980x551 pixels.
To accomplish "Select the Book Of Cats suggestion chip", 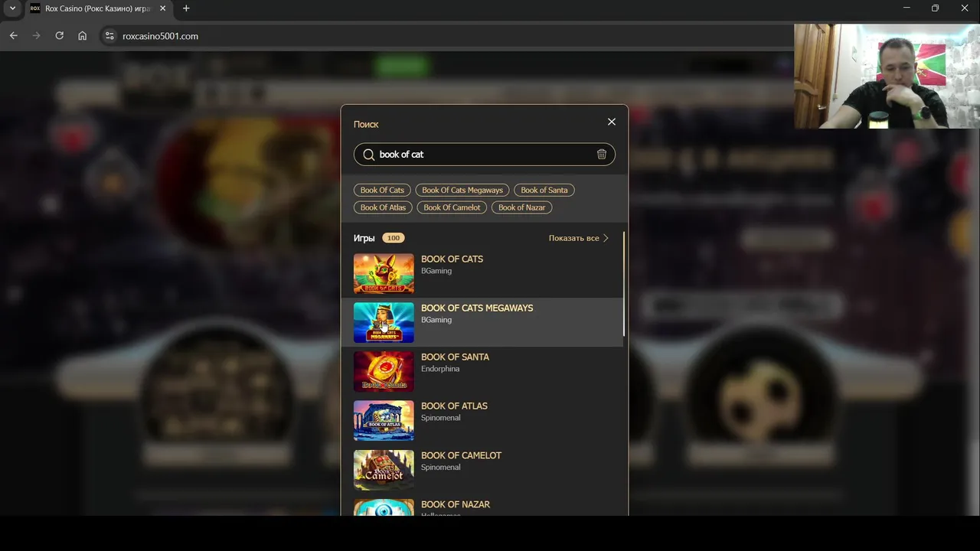I will click(x=382, y=190).
